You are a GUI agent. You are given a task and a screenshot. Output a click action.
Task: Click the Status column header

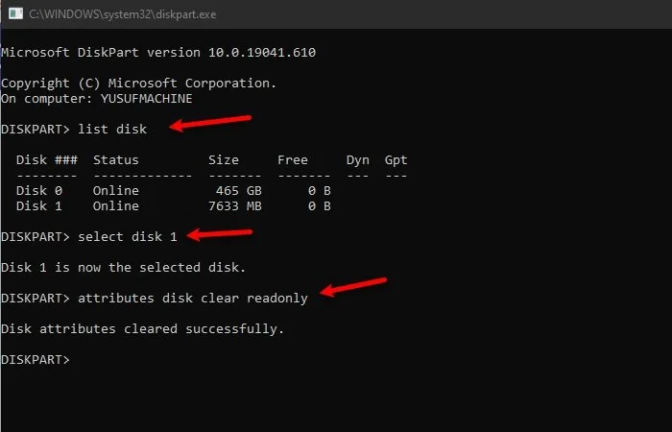[x=116, y=159]
